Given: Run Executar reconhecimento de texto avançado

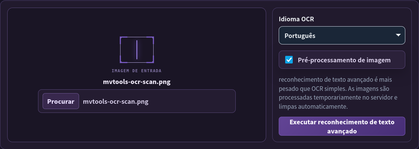Looking at the screenshot, I should coord(342,126).
